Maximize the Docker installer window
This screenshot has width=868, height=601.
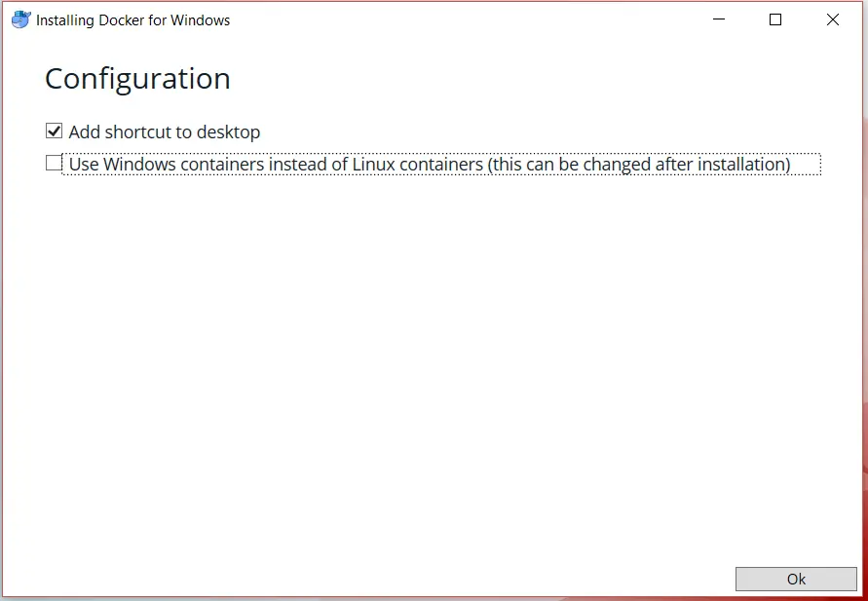click(x=775, y=19)
